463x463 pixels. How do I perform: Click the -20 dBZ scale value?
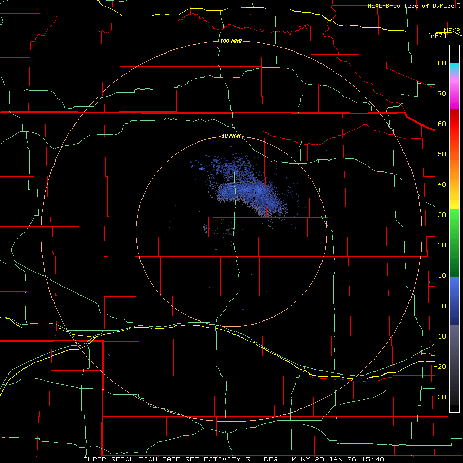pyautogui.click(x=440, y=366)
